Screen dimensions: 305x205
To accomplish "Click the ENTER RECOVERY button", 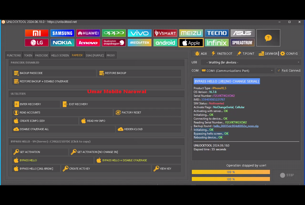I will pyautogui.click(x=36, y=104).
